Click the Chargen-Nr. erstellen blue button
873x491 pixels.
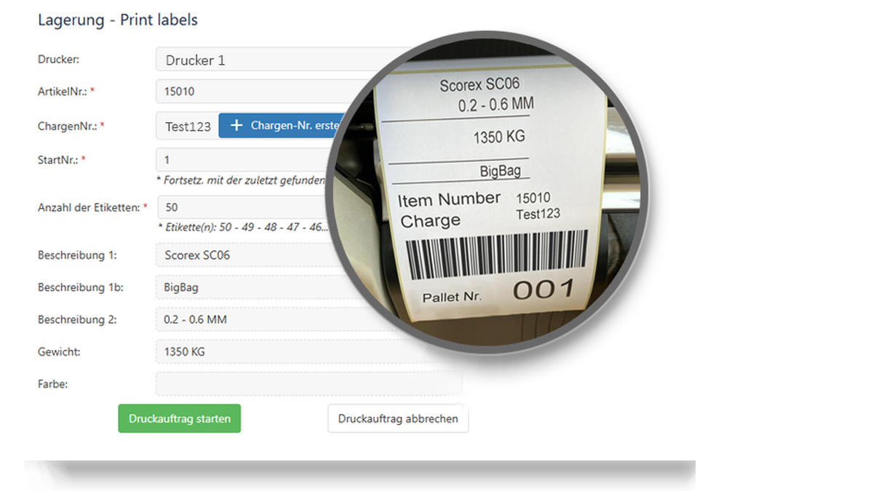282,126
